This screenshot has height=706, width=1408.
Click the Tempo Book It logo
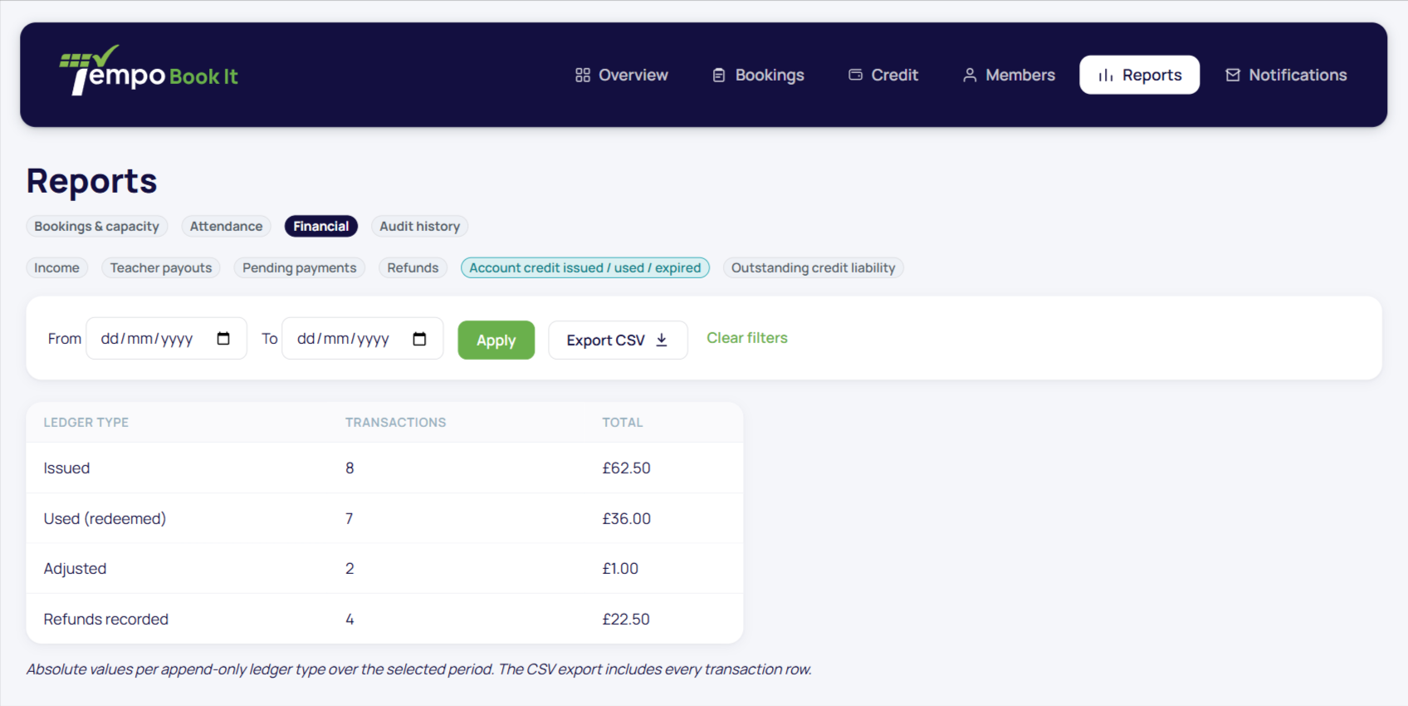pos(149,71)
